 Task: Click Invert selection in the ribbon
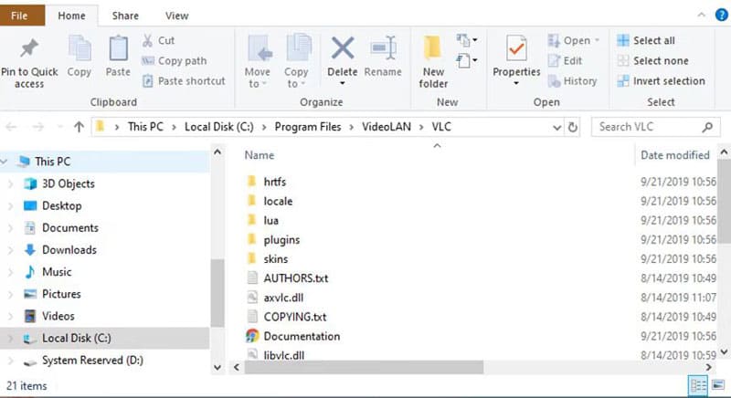click(x=661, y=81)
